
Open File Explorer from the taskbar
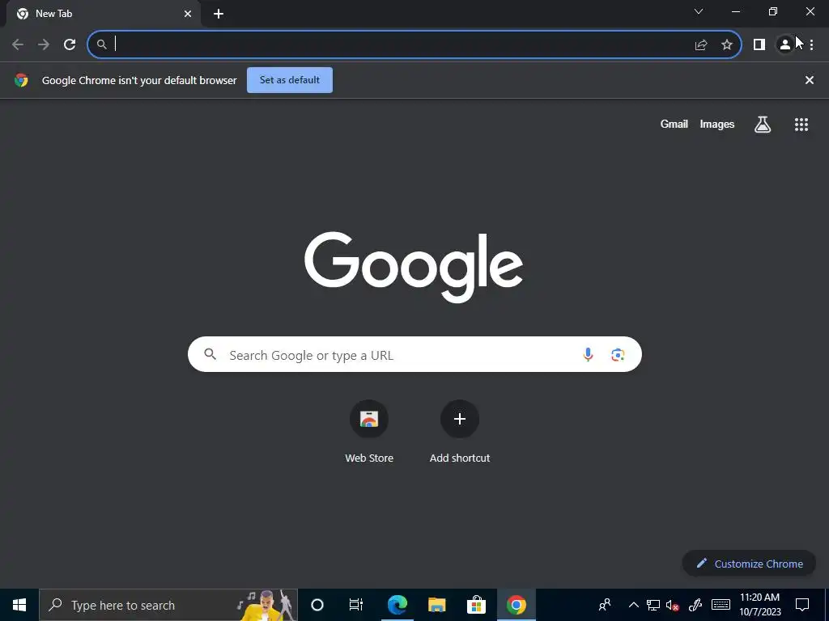click(436, 605)
